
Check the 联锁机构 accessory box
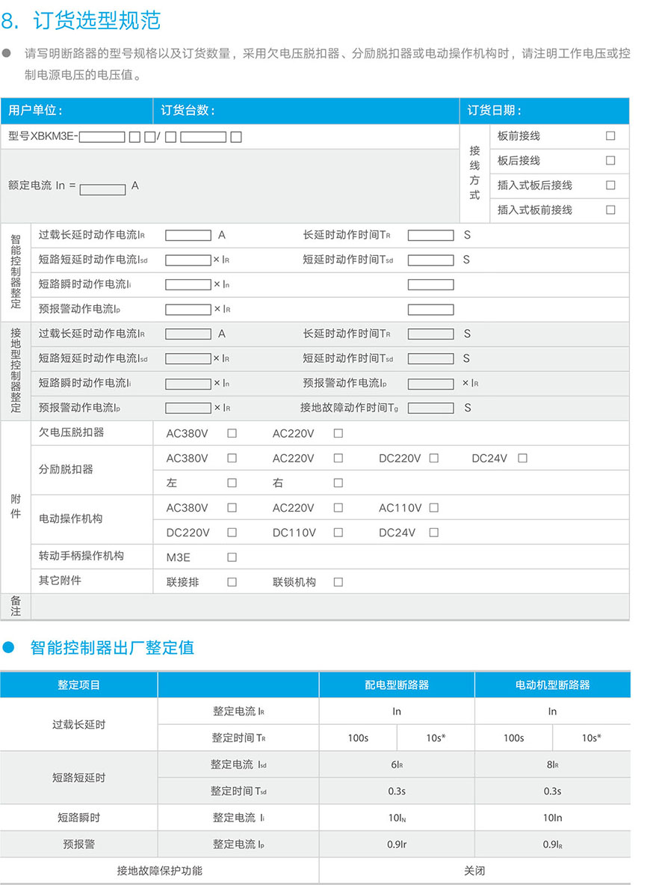[x=338, y=582]
